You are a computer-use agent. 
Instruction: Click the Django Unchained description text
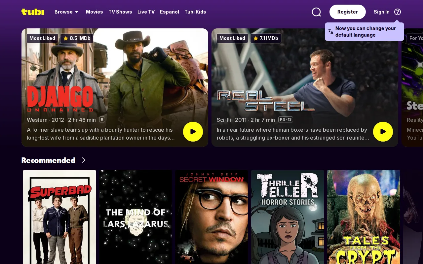click(101, 134)
